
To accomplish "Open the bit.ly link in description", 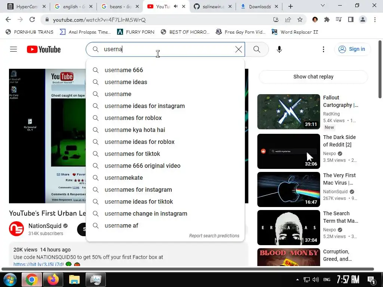I will pyautogui.click(x=39, y=264).
